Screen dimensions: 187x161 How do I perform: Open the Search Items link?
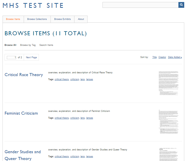point(46,45)
